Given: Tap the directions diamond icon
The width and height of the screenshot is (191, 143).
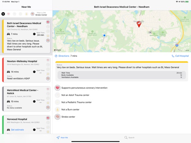Looking at the screenshot, I should [56, 56].
